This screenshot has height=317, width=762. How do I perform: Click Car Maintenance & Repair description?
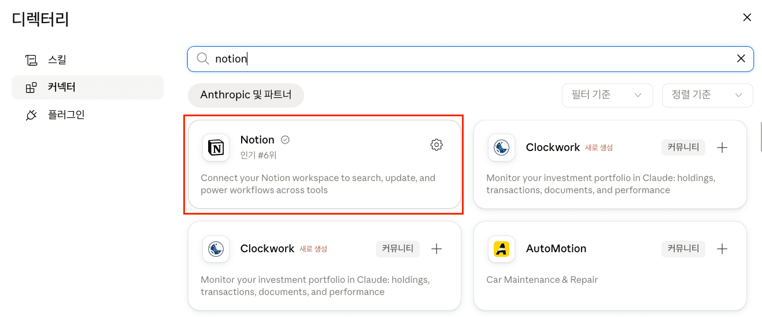click(x=542, y=280)
